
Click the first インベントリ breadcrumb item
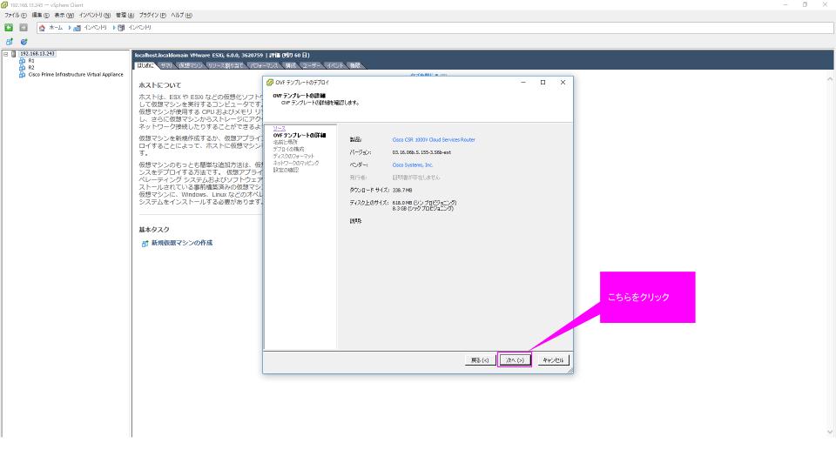(90, 28)
